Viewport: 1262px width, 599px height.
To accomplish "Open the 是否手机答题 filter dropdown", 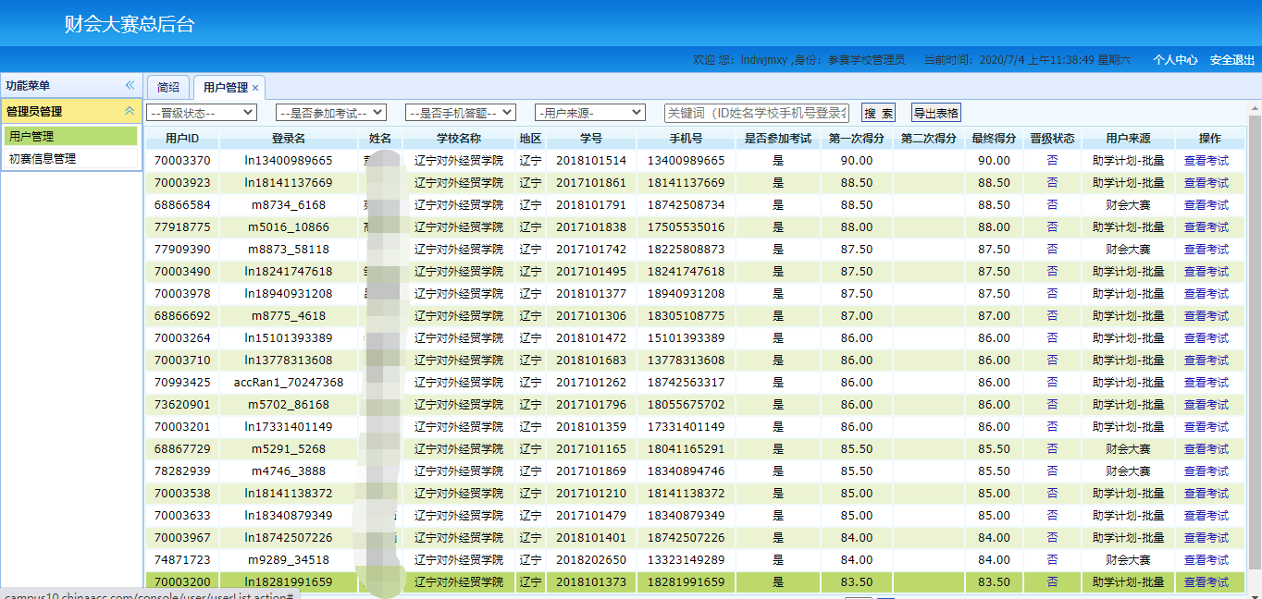I will (x=461, y=113).
